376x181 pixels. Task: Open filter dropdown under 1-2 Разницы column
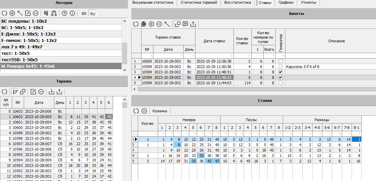290,133
